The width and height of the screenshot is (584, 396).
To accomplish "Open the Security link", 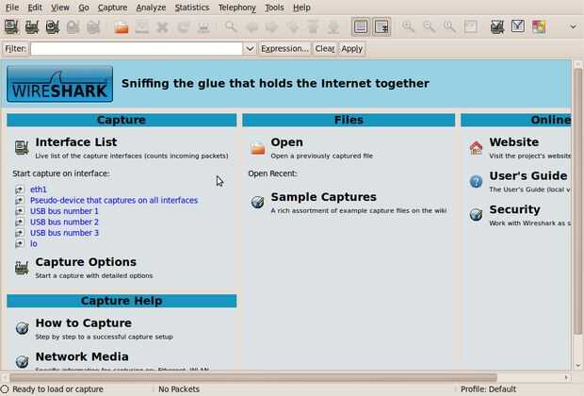I will (514, 209).
